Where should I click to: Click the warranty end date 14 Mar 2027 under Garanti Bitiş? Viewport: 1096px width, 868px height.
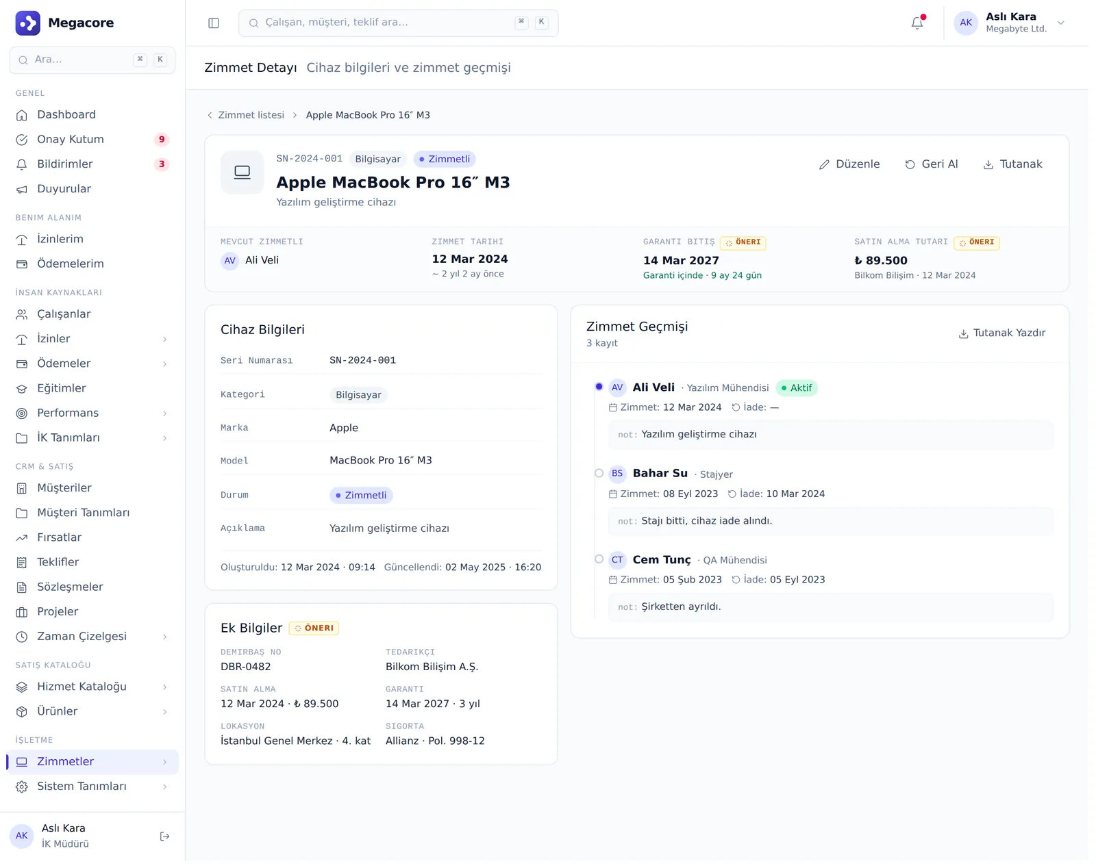(x=681, y=261)
